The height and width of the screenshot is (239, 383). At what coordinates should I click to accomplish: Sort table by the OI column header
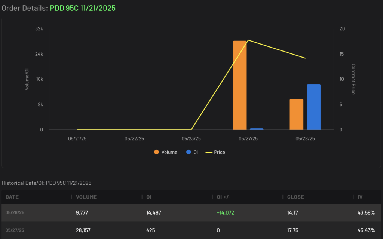149,197
